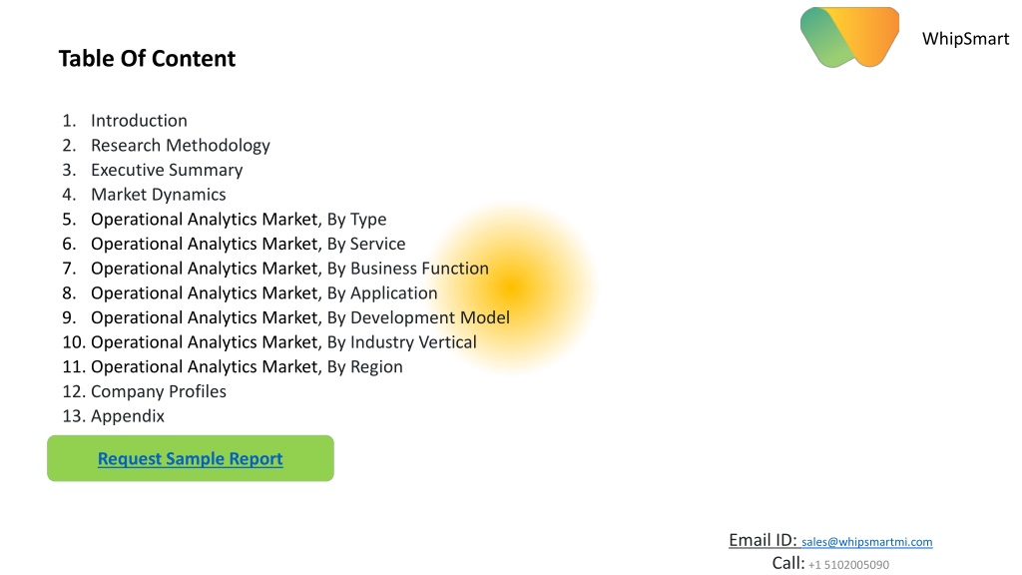1022x575 pixels.
Task: Select the Company Profiles entry
Action: (159, 391)
